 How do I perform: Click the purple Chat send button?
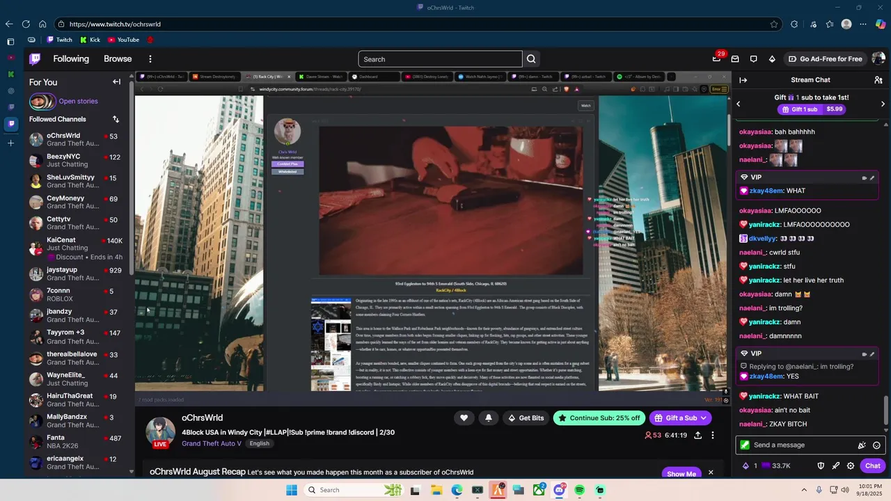point(873,466)
